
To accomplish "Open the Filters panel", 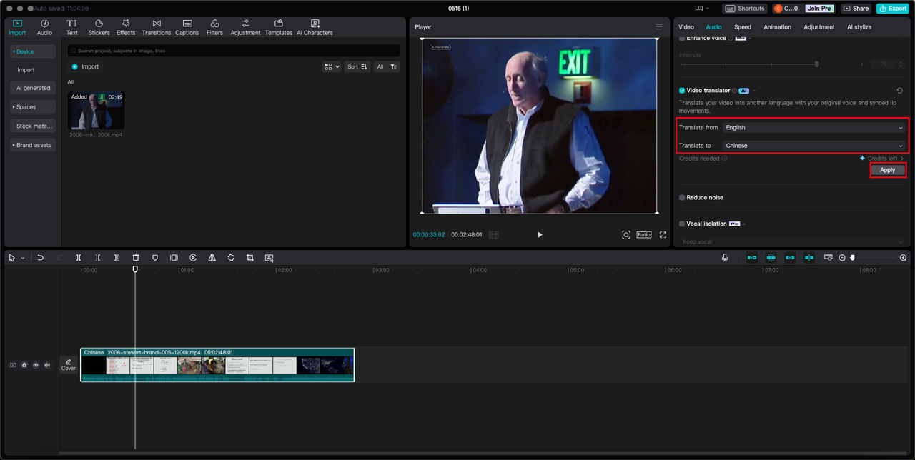I will [214, 27].
